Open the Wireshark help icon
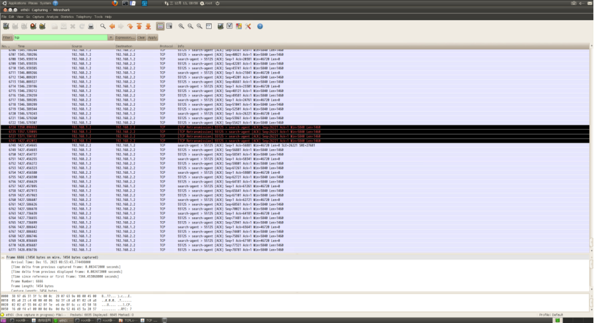This screenshot has width=594, height=323. pyautogui.click(x=260, y=26)
